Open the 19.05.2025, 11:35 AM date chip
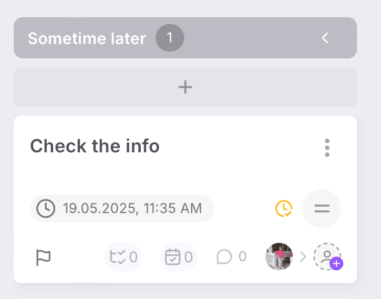This screenshot has width=381, height=299. (x=122, y=208)
